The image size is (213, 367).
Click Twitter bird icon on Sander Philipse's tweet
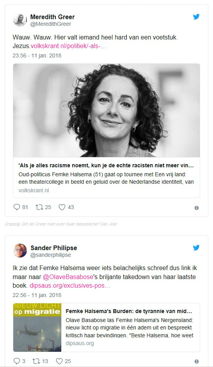point(196,248)
